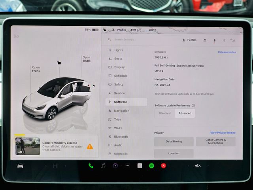This screenshot has height=190, width=253.
Task: Open the dashcam camera app icon
Action: pos(115,166)
